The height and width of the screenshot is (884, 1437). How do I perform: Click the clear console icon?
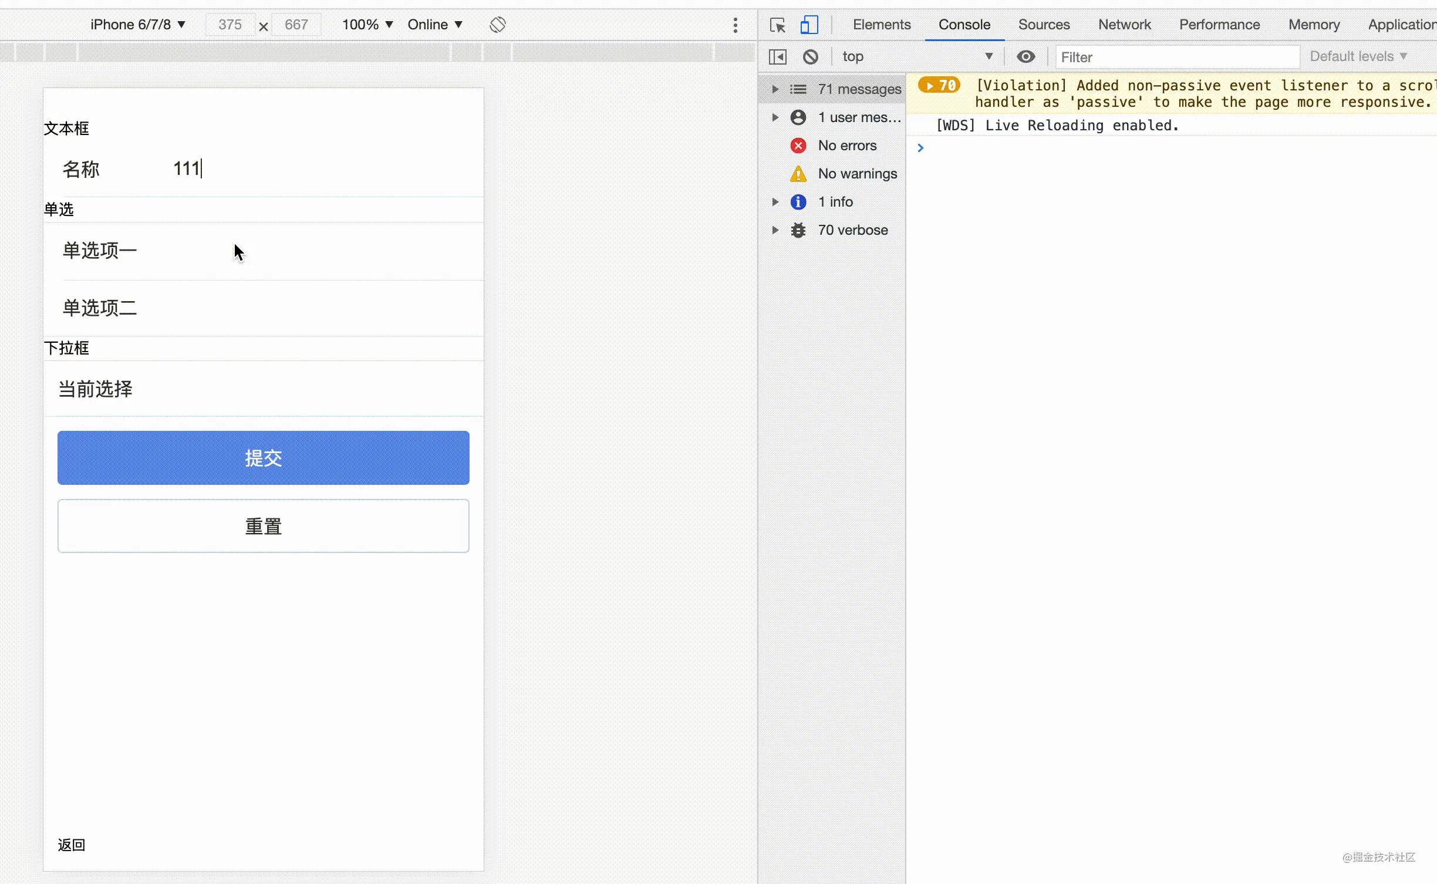811,57
